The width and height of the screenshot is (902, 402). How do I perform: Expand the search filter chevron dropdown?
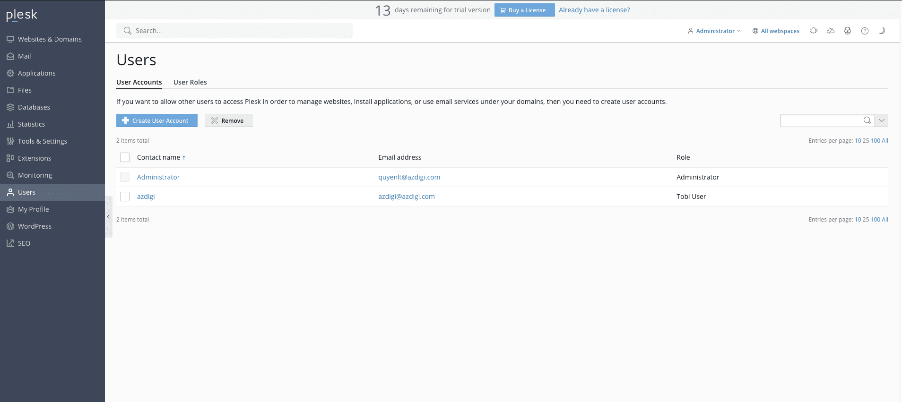tap(882, 120)
